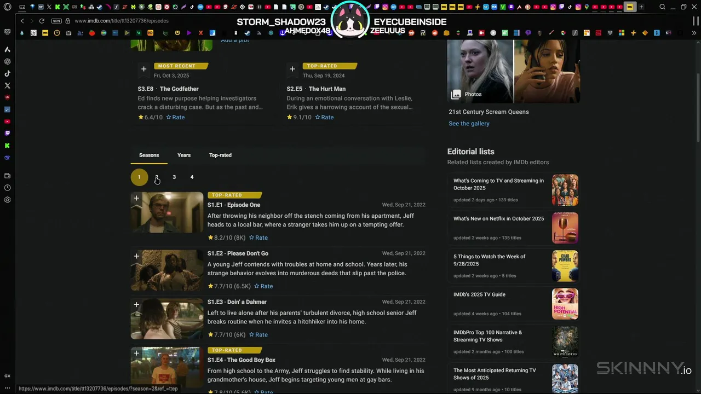
Task: Select season 3 chip
Action: pos(174,177)
